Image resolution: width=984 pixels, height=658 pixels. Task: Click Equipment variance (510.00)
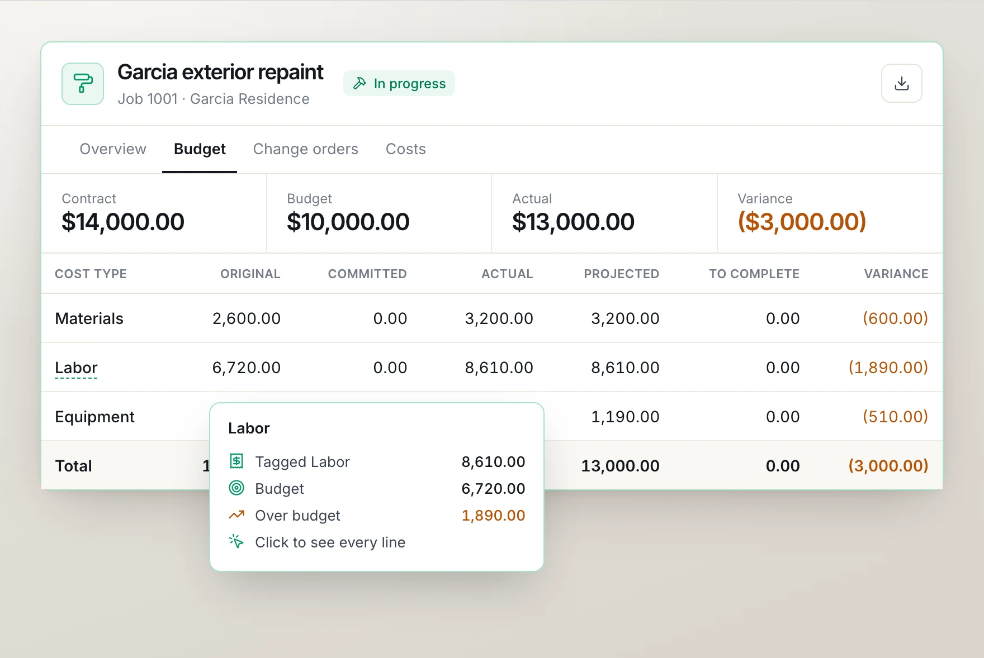(x=895, y=417)
